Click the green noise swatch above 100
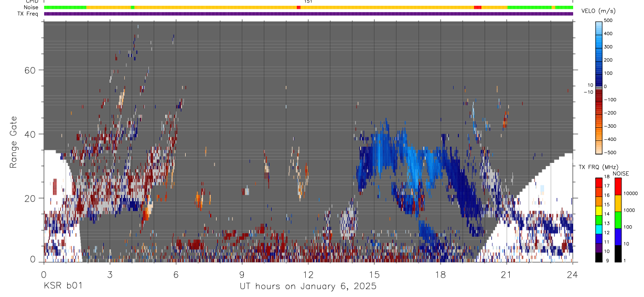Screen dimensions: 644x297 pyautogui.click(x=618, y=219)
